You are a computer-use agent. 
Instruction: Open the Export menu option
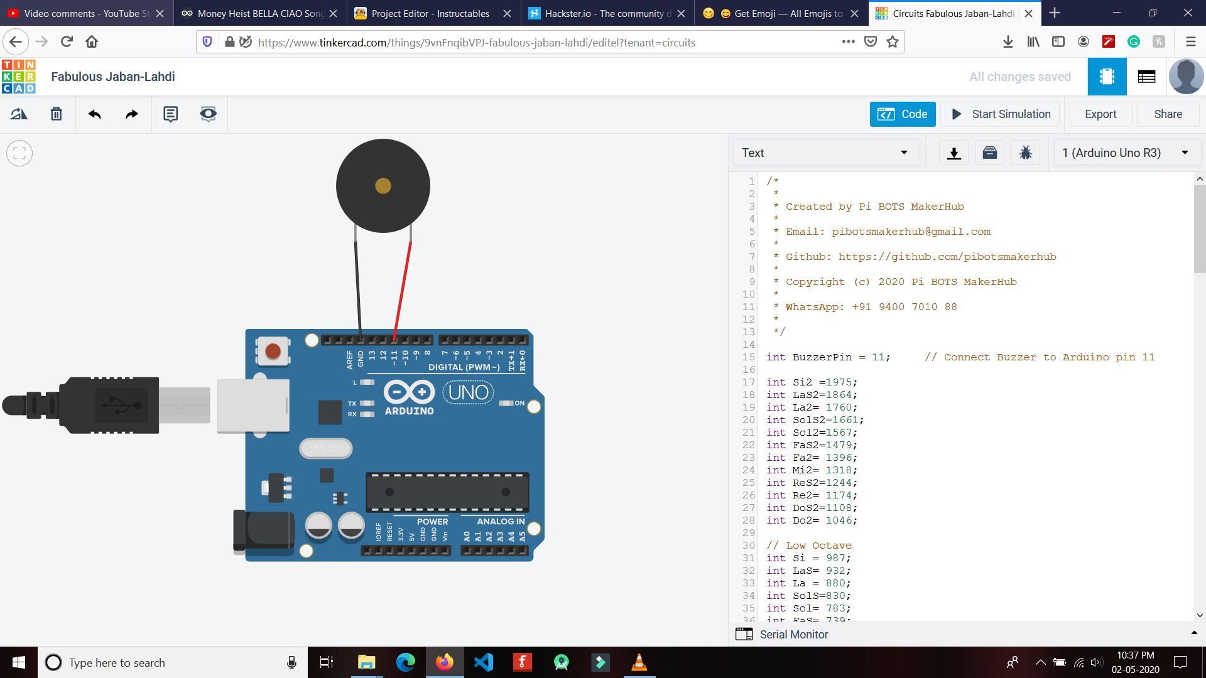[x=1102, y=114]
